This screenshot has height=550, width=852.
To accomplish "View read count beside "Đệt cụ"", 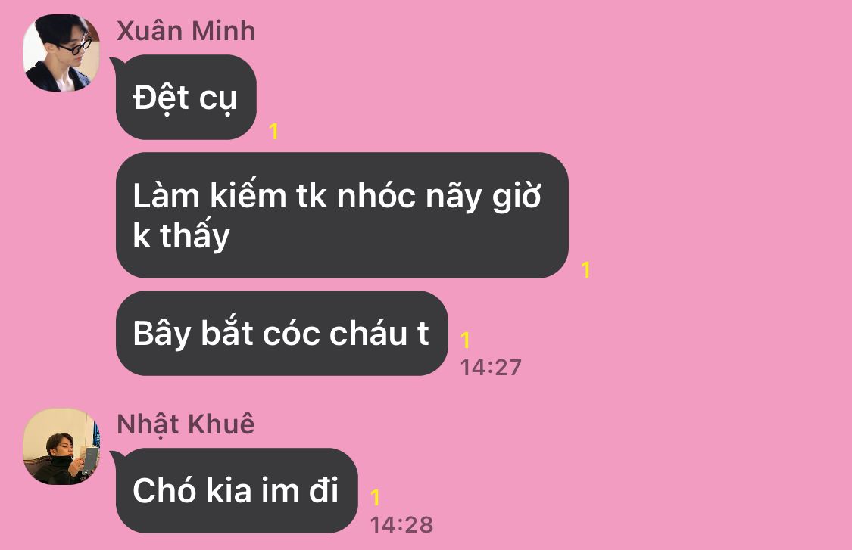I will tap(274, 132).
